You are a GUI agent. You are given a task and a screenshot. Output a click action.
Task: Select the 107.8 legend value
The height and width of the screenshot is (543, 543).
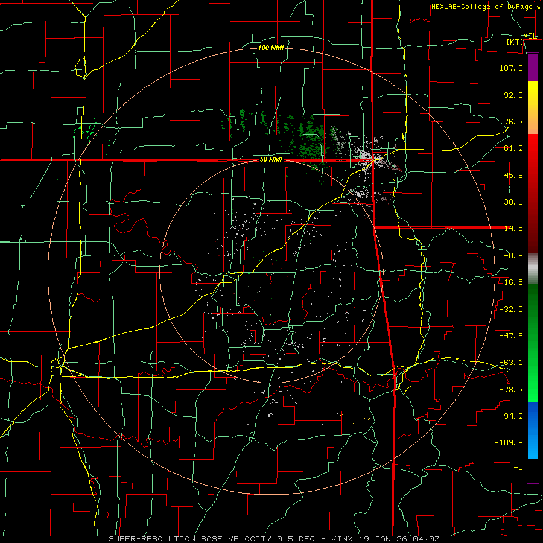[x=511, y=68]
